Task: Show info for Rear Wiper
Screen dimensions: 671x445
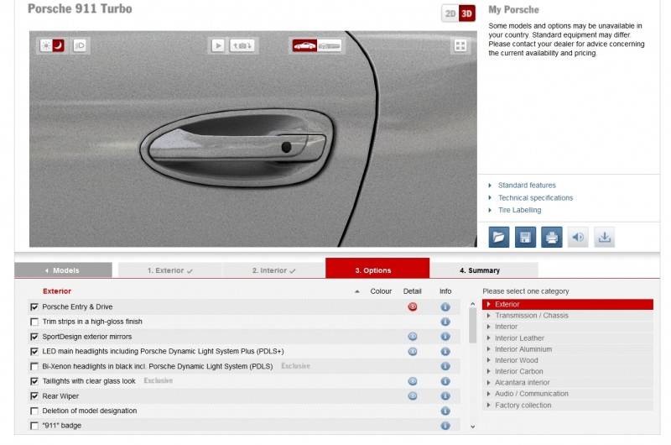Action: click(x=445, y=396)
